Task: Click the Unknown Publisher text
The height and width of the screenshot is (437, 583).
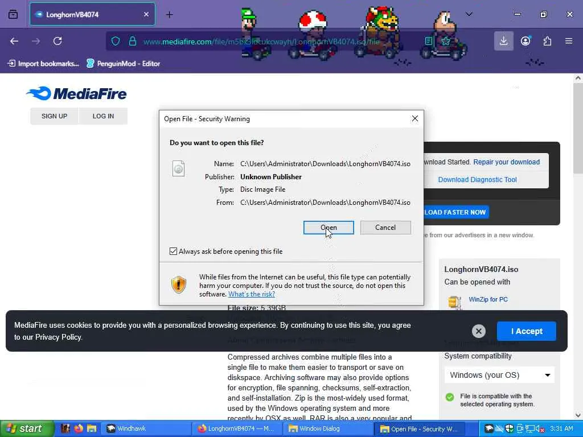Action: [x=271, y=177]
